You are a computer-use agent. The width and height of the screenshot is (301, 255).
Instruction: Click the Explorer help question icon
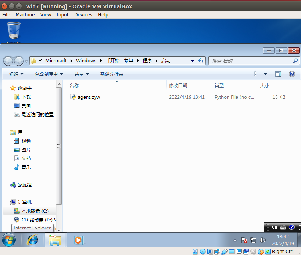[292, 74]
